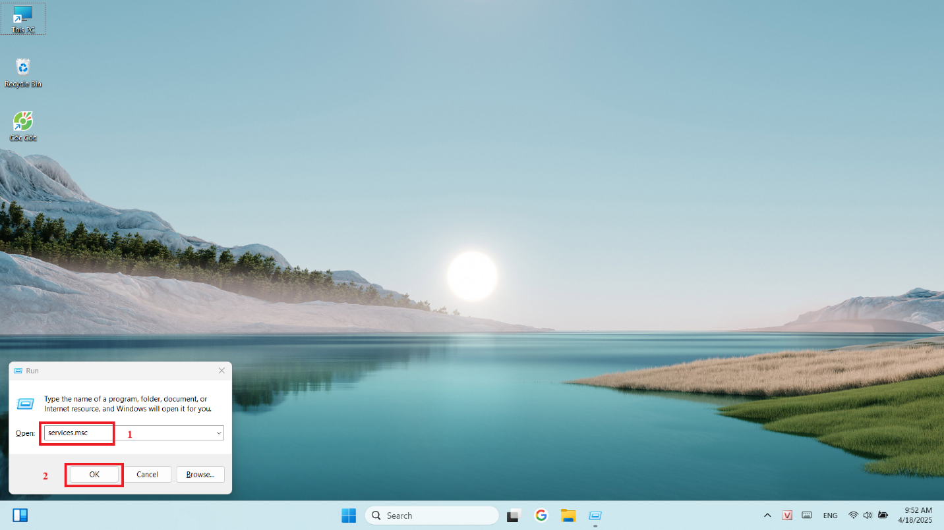The width and height of the screenshot is (944, 530).
Task: Expand the Open command history dropdown
Action: pos(218,433)
